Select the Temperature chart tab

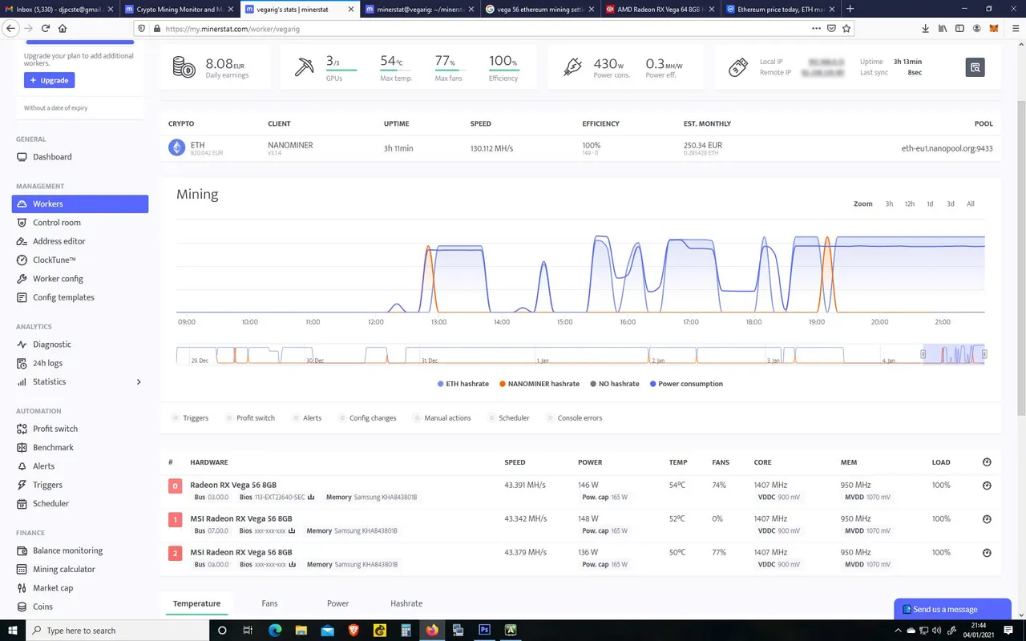(196, 603)
